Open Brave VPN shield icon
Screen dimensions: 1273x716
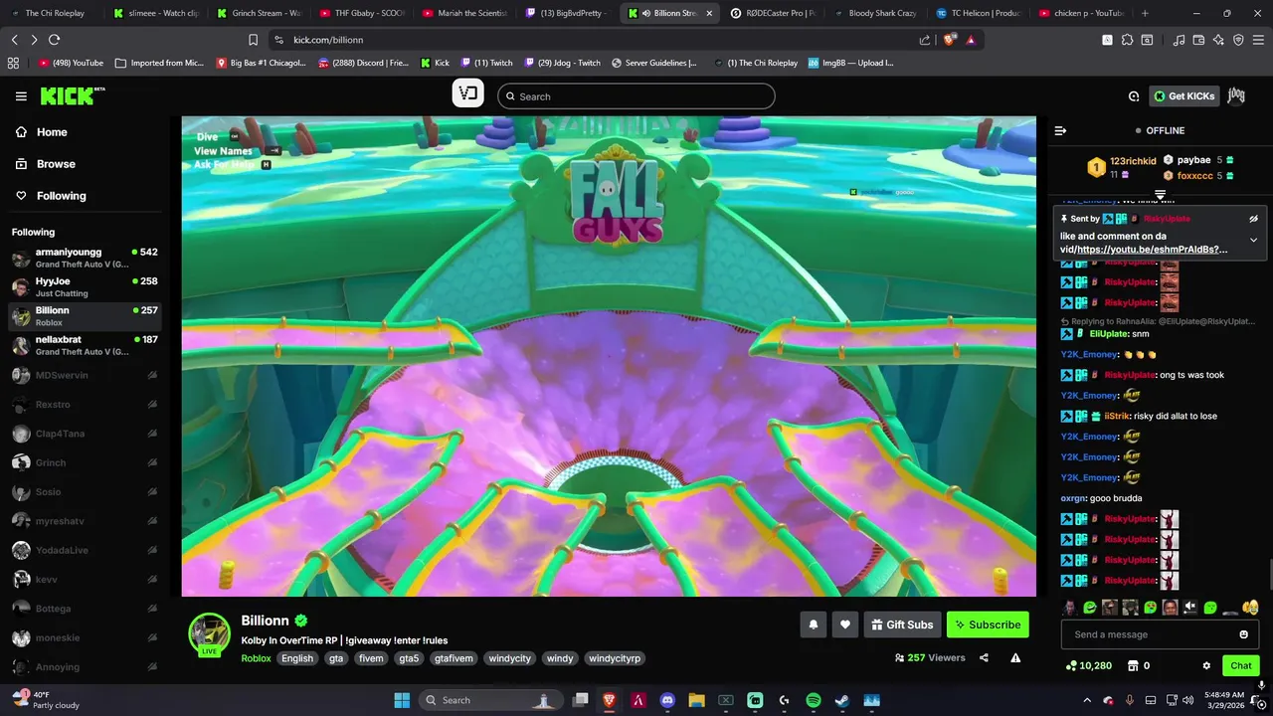pos(1238,40)
